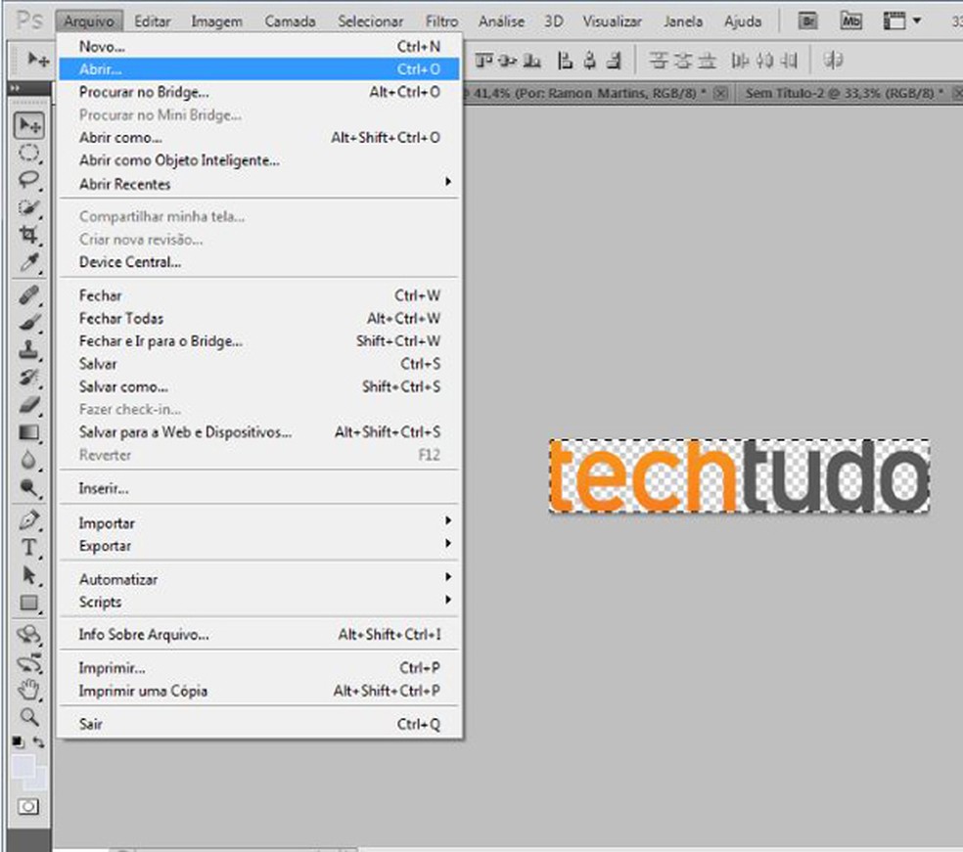963x852 pixels.
Task: Launch Adobe Bridge from top bar
Action: pos(807,22)
